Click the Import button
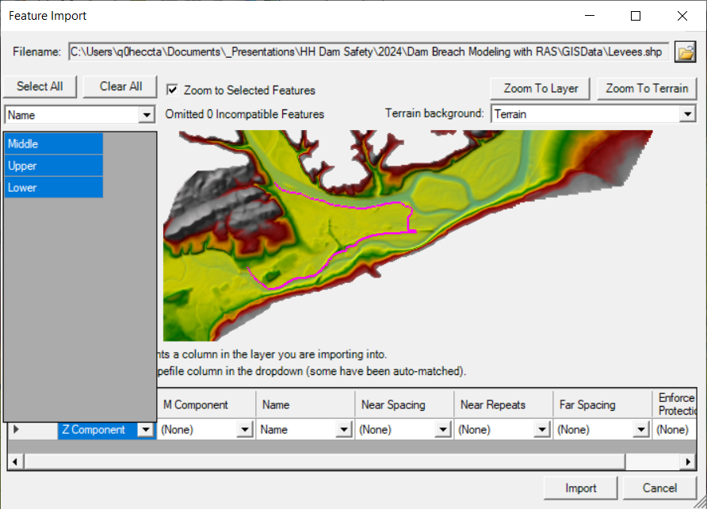Image resolution: width=707 pixels, height=509 pixels. (580, 488)
